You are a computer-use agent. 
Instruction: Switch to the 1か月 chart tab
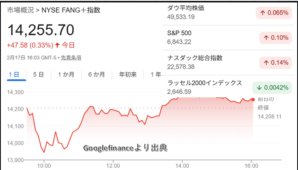click(65, 75)
